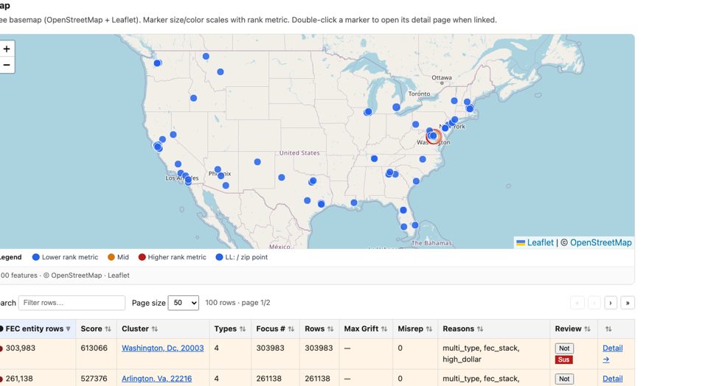Click the Higher rank metric legend swatch
This screenshot has width=708, height=386.
[x=142, y=257]
